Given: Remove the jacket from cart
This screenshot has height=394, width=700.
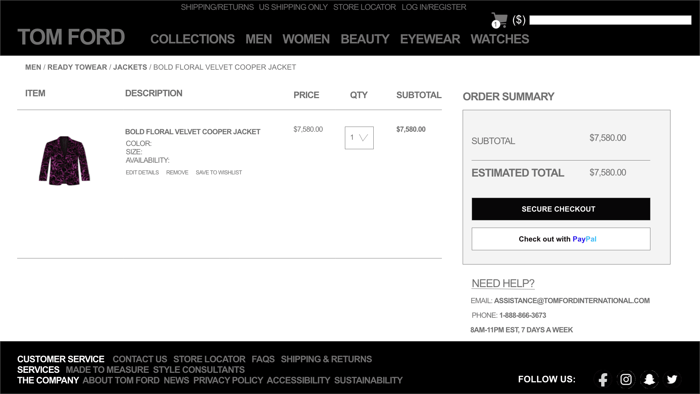Looking at the screenshot, I should click(x=177, y=173).
